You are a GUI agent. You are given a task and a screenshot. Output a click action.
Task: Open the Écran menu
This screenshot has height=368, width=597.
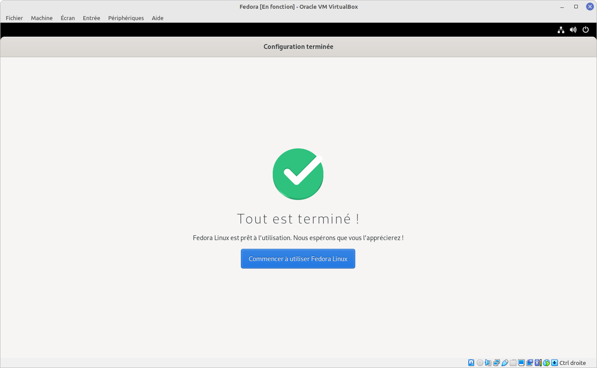point(68,18)
